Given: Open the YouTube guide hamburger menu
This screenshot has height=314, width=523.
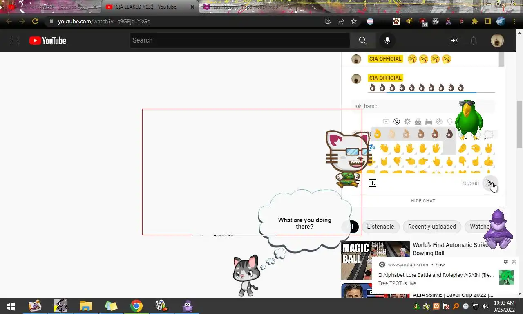Looking at the screenshot, I should pos(15,40).
